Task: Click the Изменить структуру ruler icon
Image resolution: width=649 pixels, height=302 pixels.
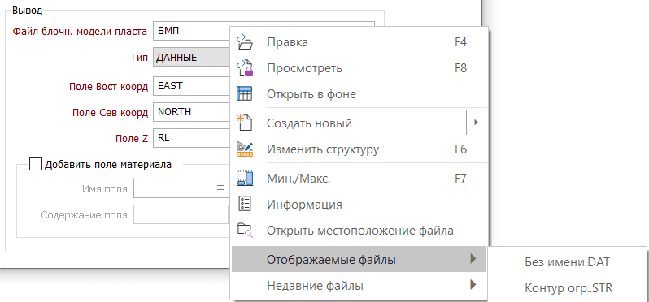Action: 244,149
